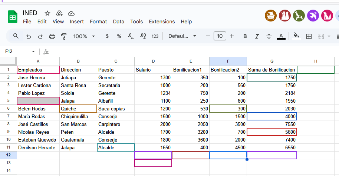339x176 pixels.
Task: Toggle bold formatting
Action: [x=245, y=36]
